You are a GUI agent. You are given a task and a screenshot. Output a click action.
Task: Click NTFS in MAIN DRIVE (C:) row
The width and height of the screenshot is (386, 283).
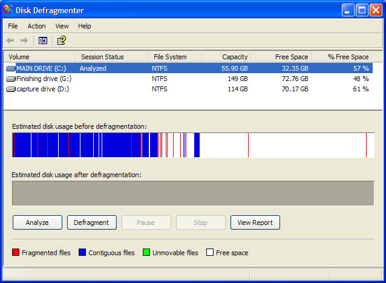[x=160, y=68]
